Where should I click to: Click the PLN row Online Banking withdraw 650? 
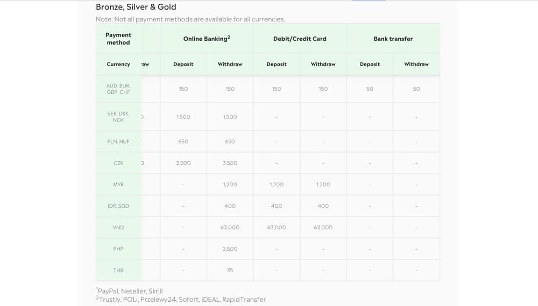tap(230, 141)
